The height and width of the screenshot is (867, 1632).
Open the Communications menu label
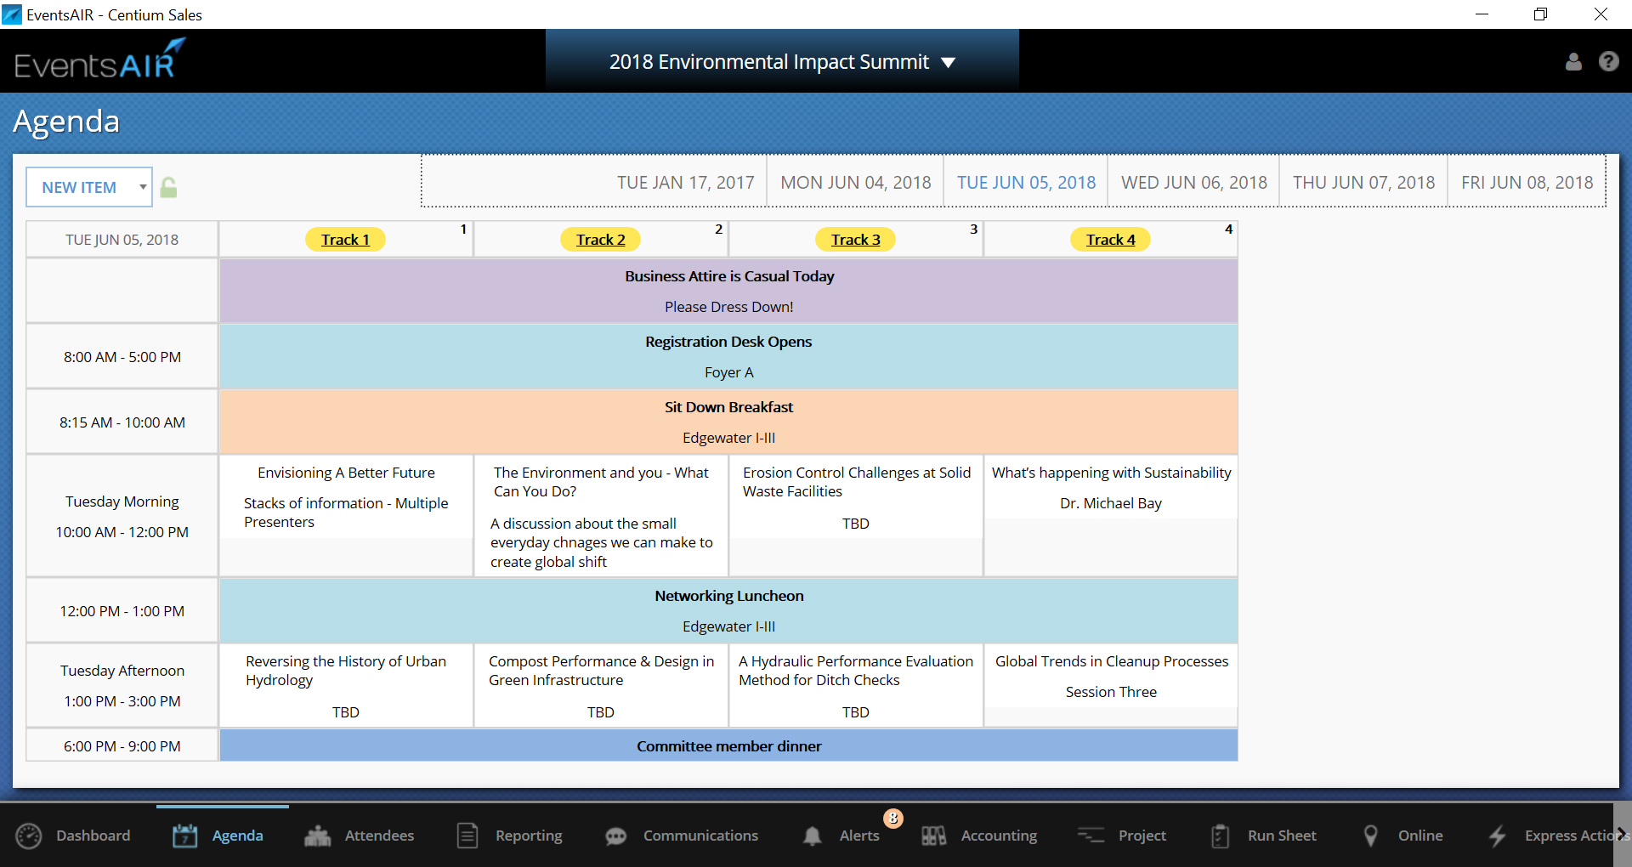pyautogui.click(x=700, y=836)
